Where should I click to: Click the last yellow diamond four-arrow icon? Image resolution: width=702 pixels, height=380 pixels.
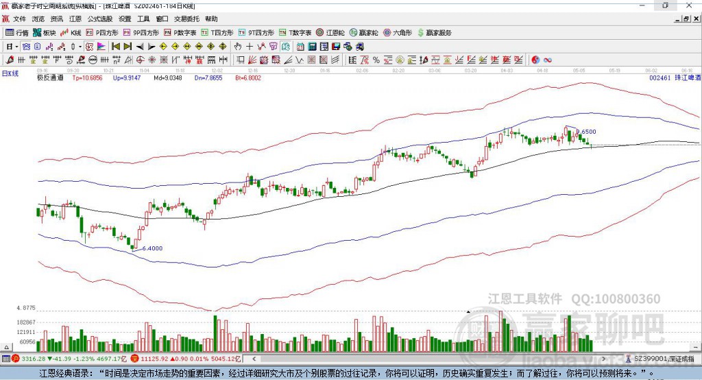pos(223,47)
